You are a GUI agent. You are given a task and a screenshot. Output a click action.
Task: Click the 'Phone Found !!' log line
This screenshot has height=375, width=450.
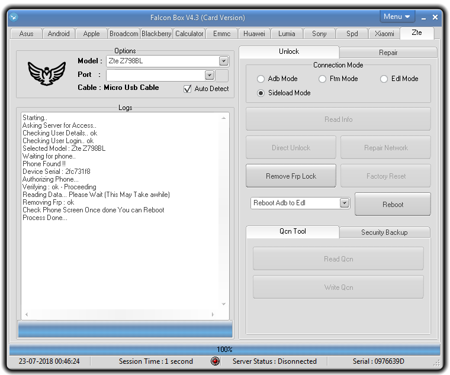pos(44,164)
